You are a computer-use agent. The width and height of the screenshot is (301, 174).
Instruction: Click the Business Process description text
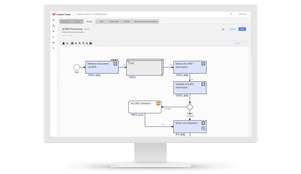(73, 32)
